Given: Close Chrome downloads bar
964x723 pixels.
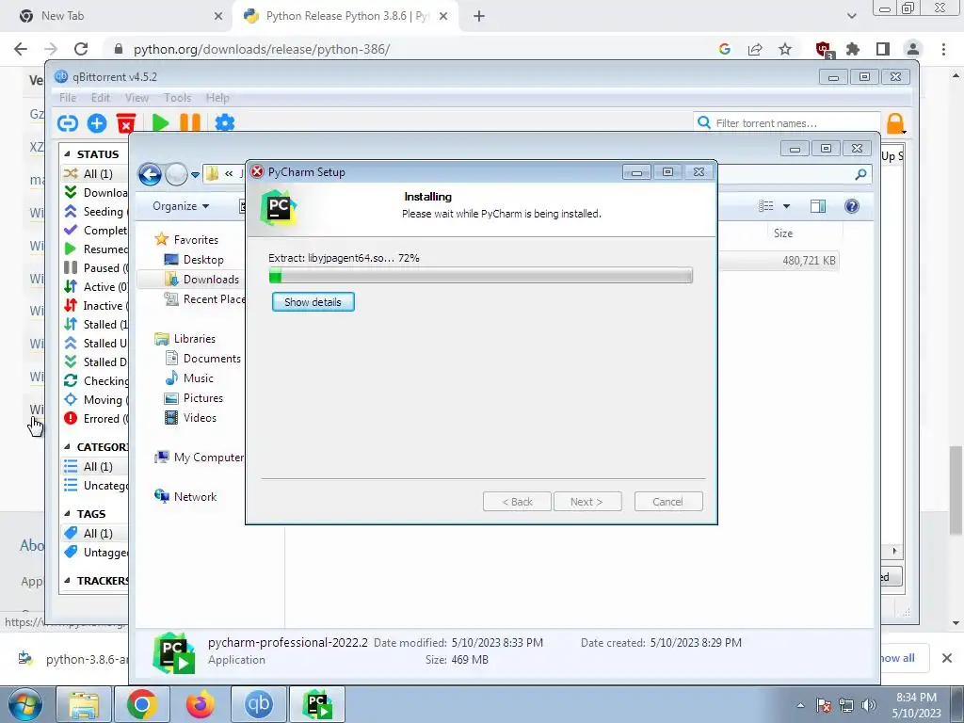Looking at the screenshot, I should [947, 658].
